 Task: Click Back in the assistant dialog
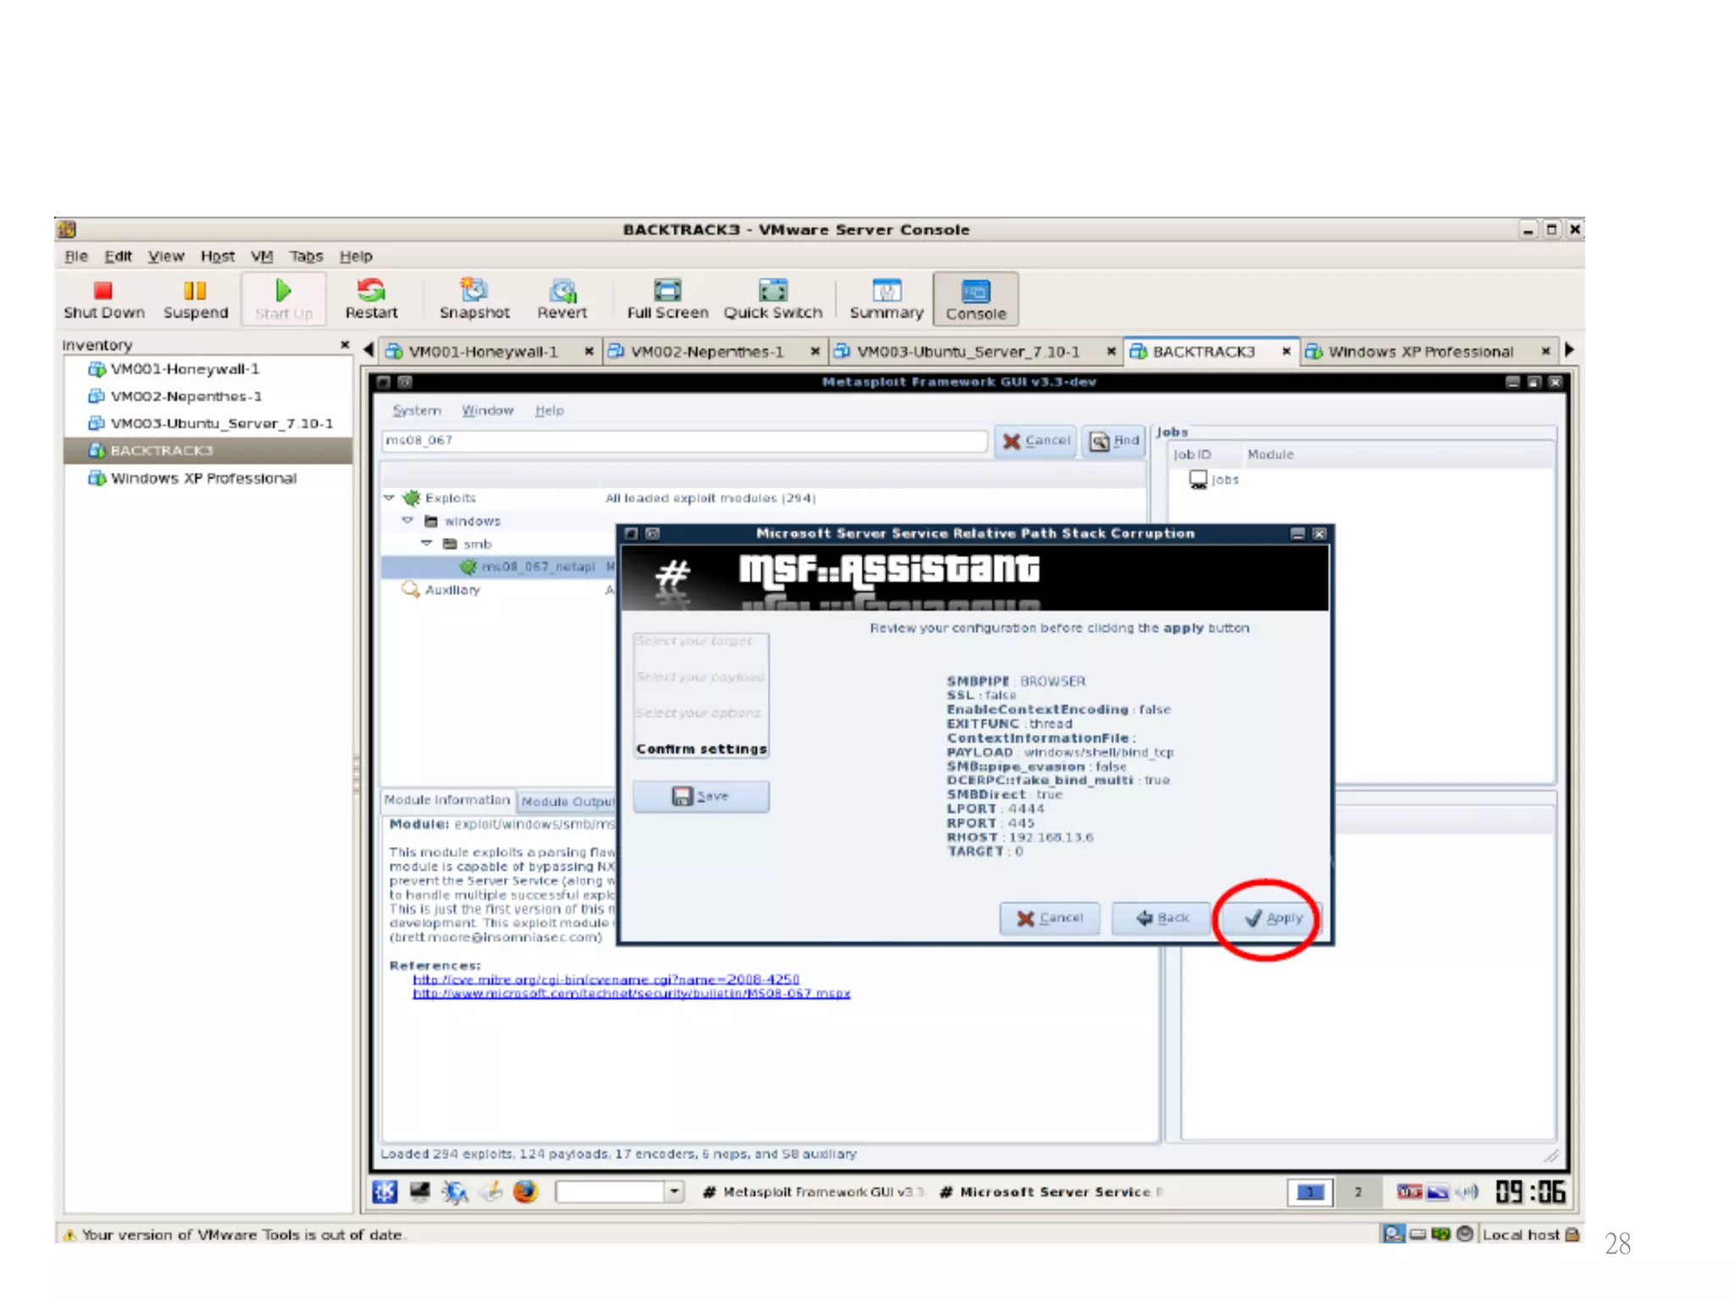[1162, 918]
